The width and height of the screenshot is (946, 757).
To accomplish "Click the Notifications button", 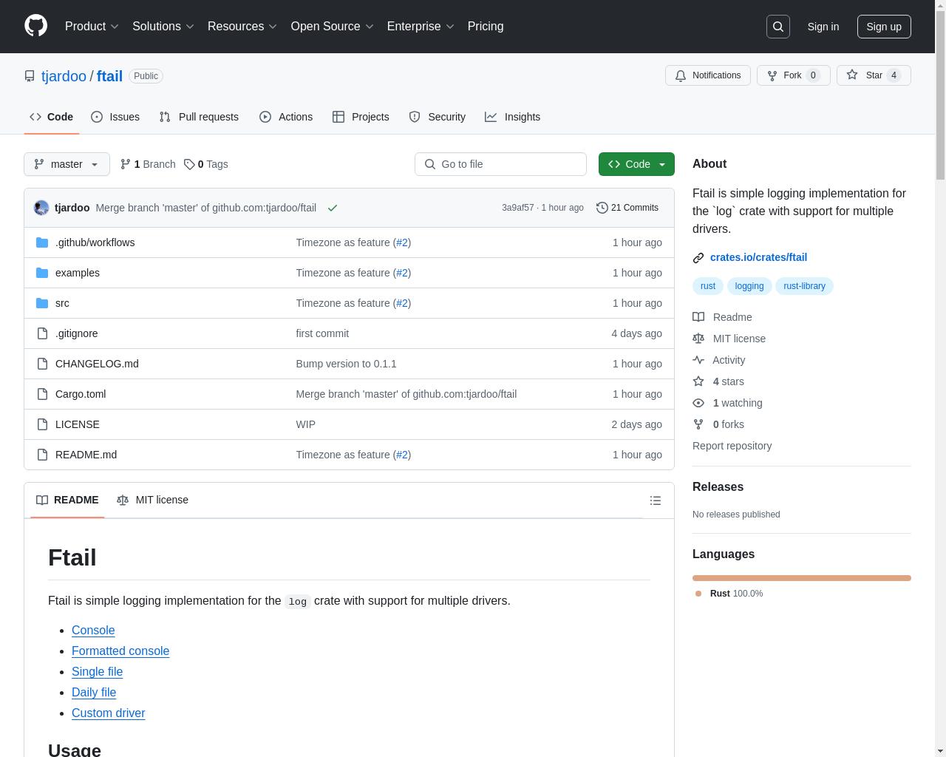I will (x=708, y=75).
